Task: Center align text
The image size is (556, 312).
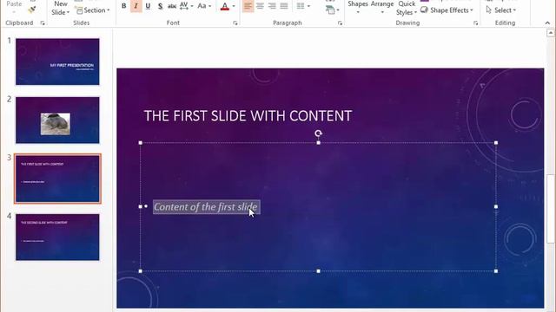Action: 260,6
